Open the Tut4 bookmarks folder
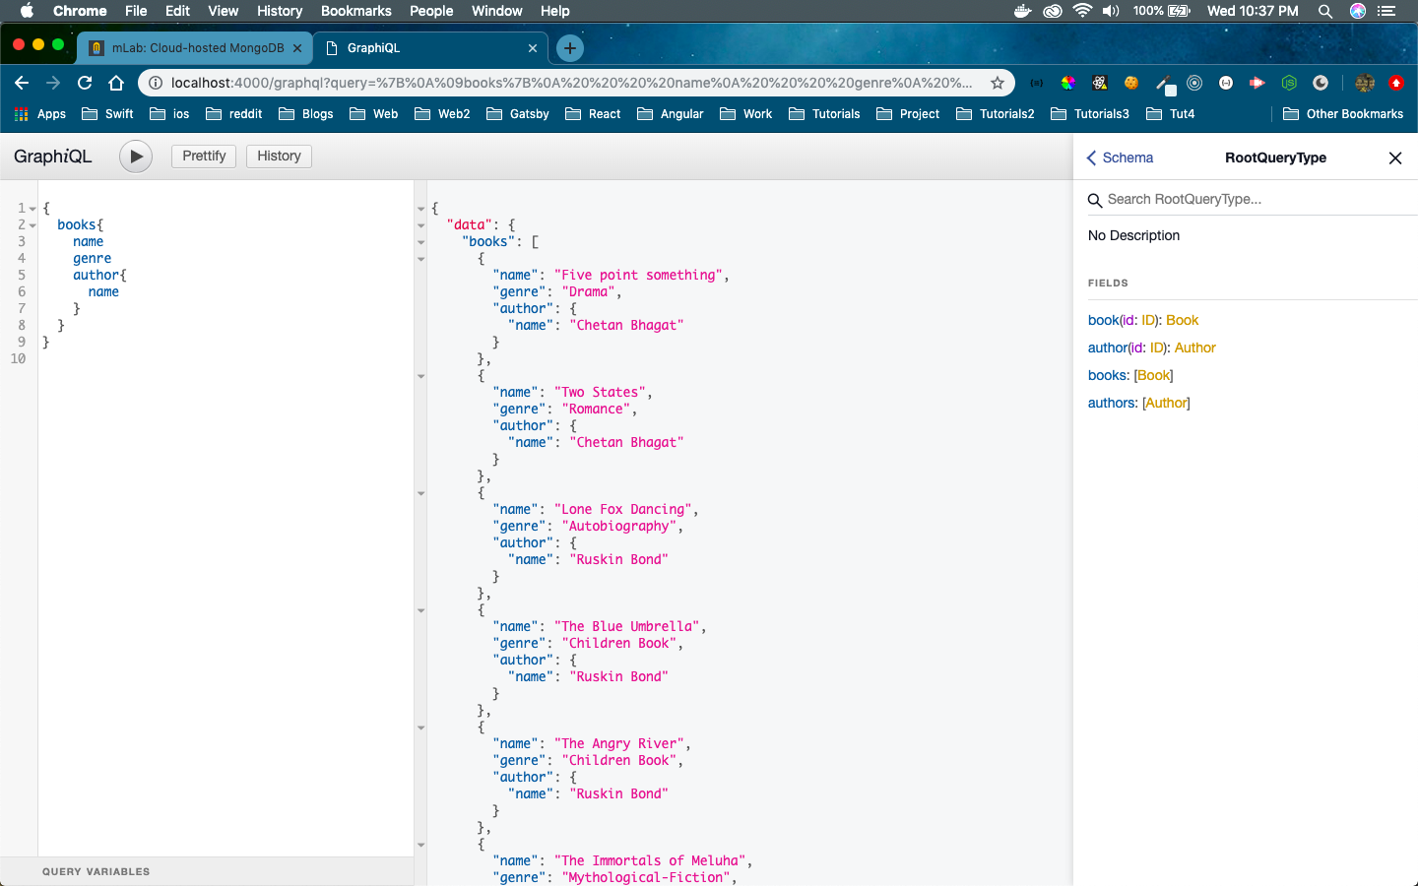 tap(1171, 114)
